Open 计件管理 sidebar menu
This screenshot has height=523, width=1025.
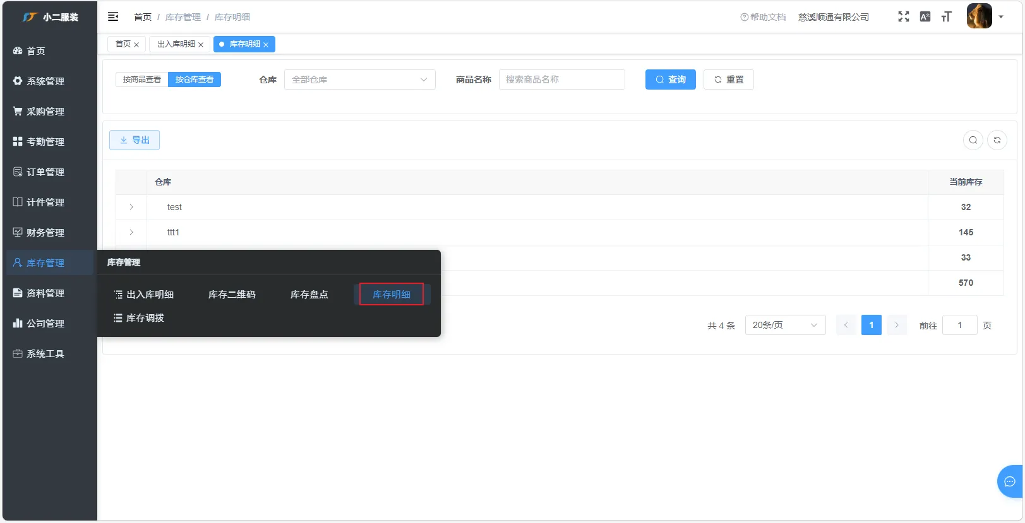pos(50,202)
